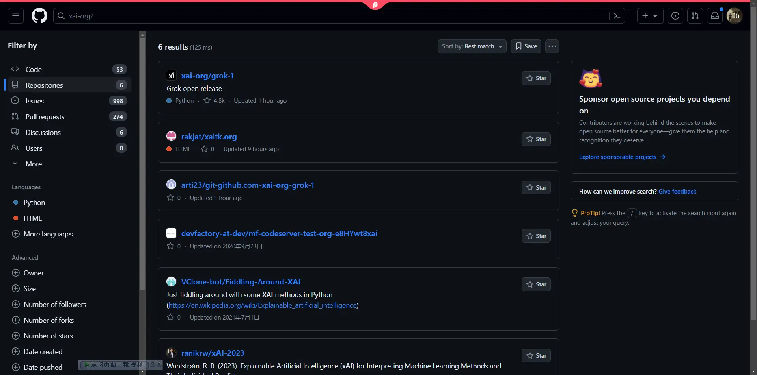The width and height of the screenshot is (757, 375).
Task: Go to GitHub homepage via Octocat logo
Action: (39, 16)
